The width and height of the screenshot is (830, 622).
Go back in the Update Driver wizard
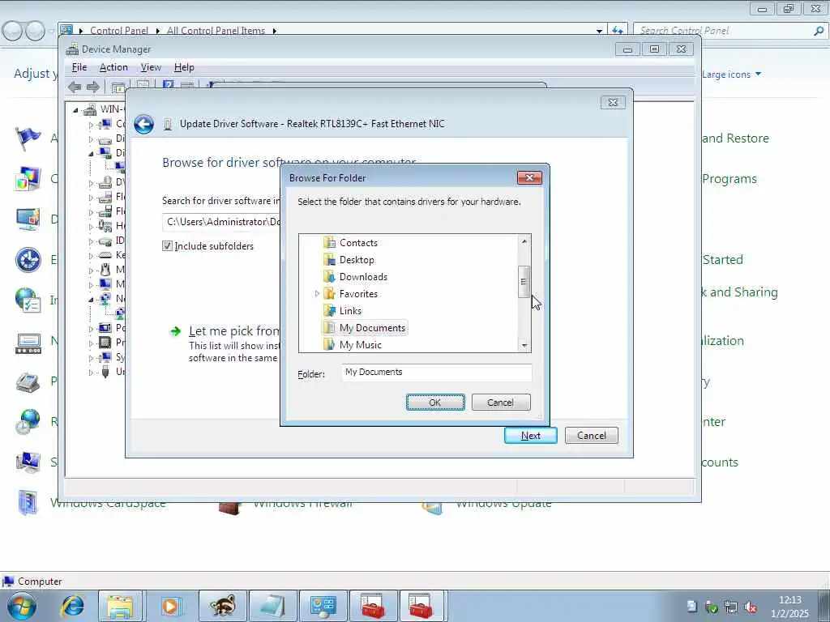pos(143,124)
